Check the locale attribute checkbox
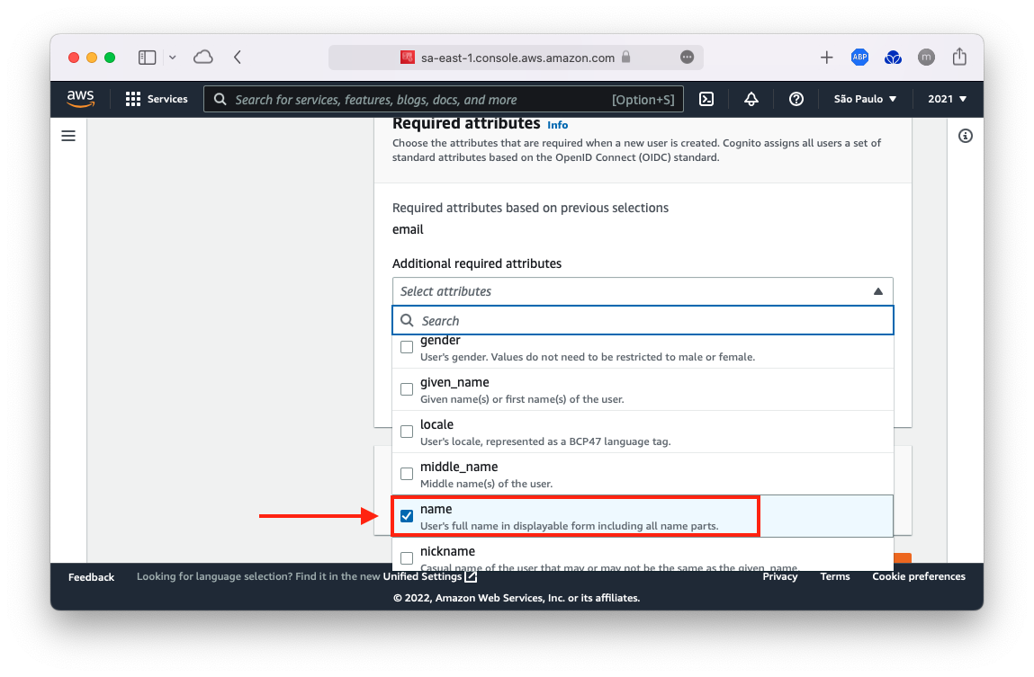 (407, 432)
